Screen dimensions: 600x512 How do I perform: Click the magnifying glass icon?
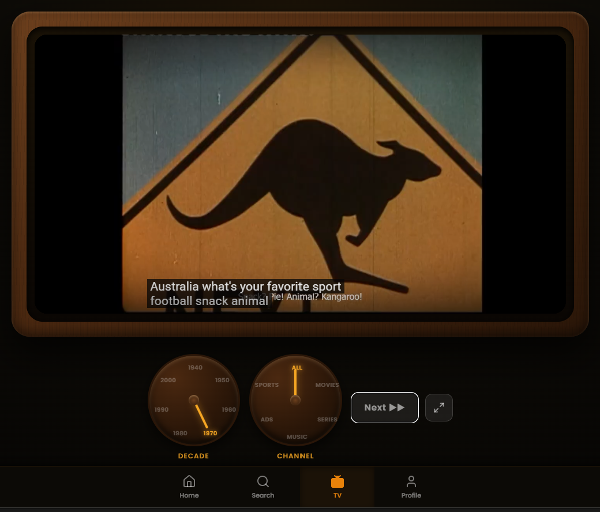tap(263, 481)
